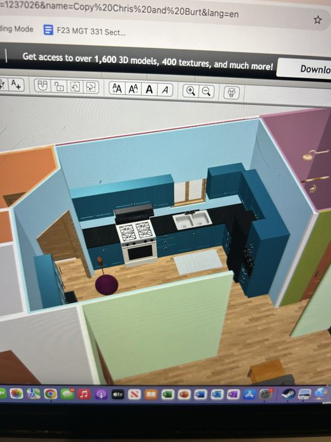331x442 pixels.
Task: Decrease text size with the AA- icon
Action: tap(133, 89)
